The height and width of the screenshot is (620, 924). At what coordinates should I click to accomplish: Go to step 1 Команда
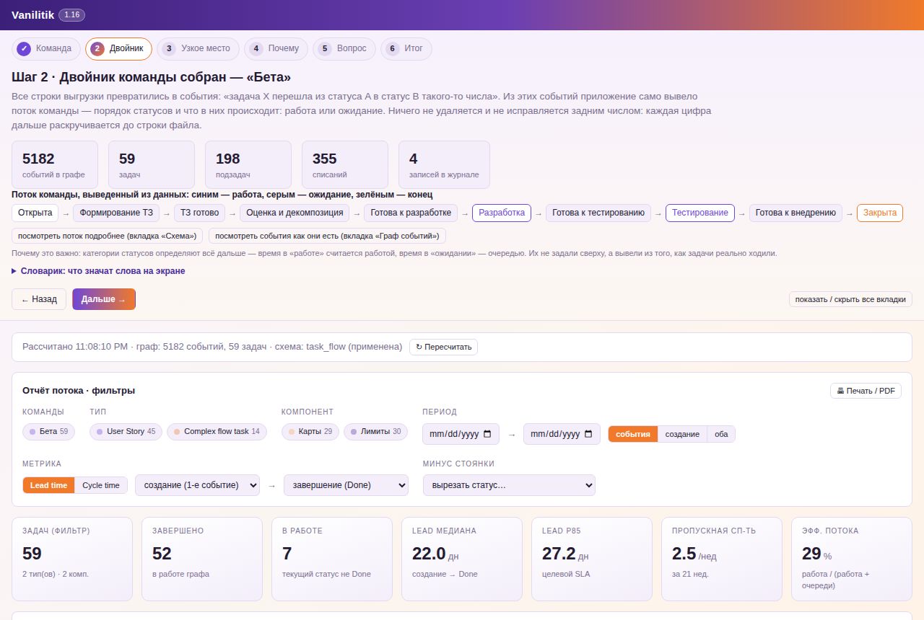click(45, 48)
